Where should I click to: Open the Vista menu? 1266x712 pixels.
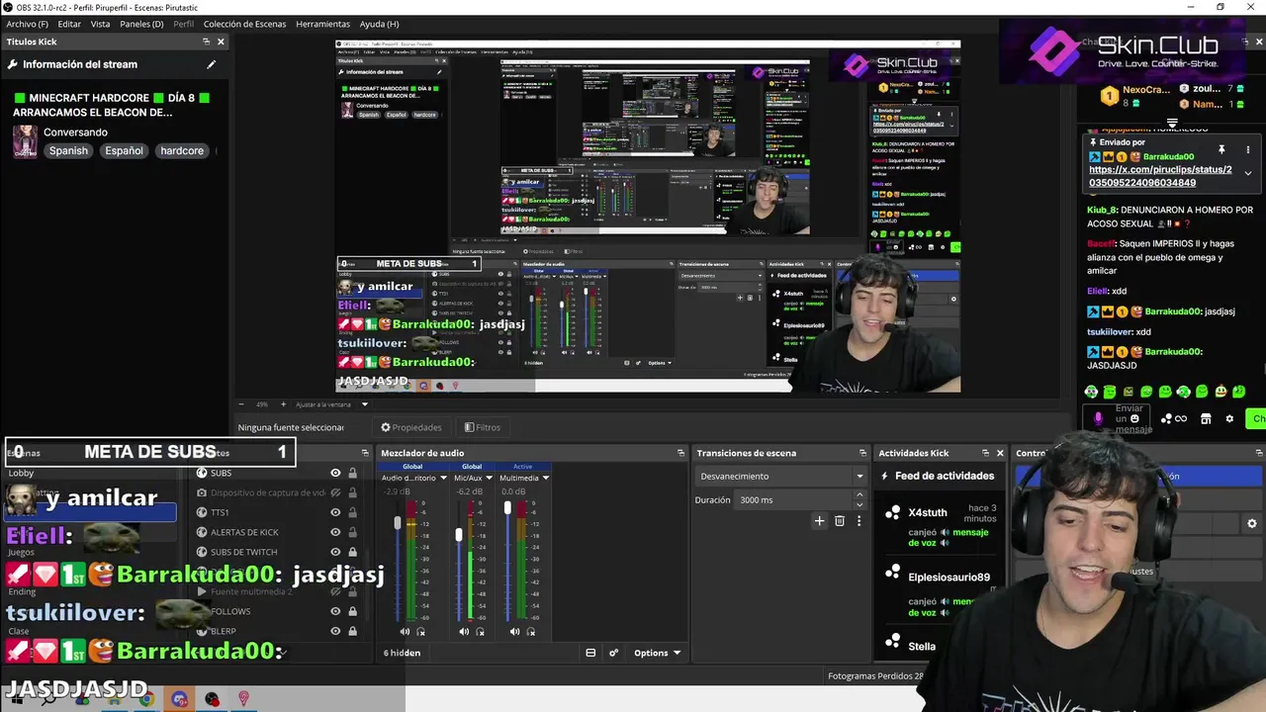tap(100, 24)
